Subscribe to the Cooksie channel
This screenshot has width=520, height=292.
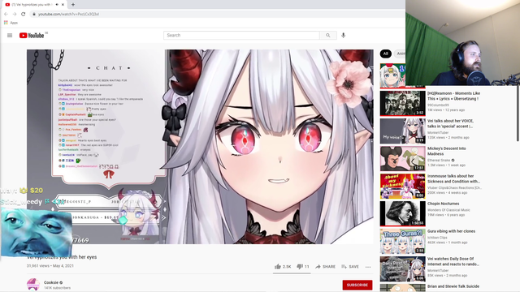357,285
